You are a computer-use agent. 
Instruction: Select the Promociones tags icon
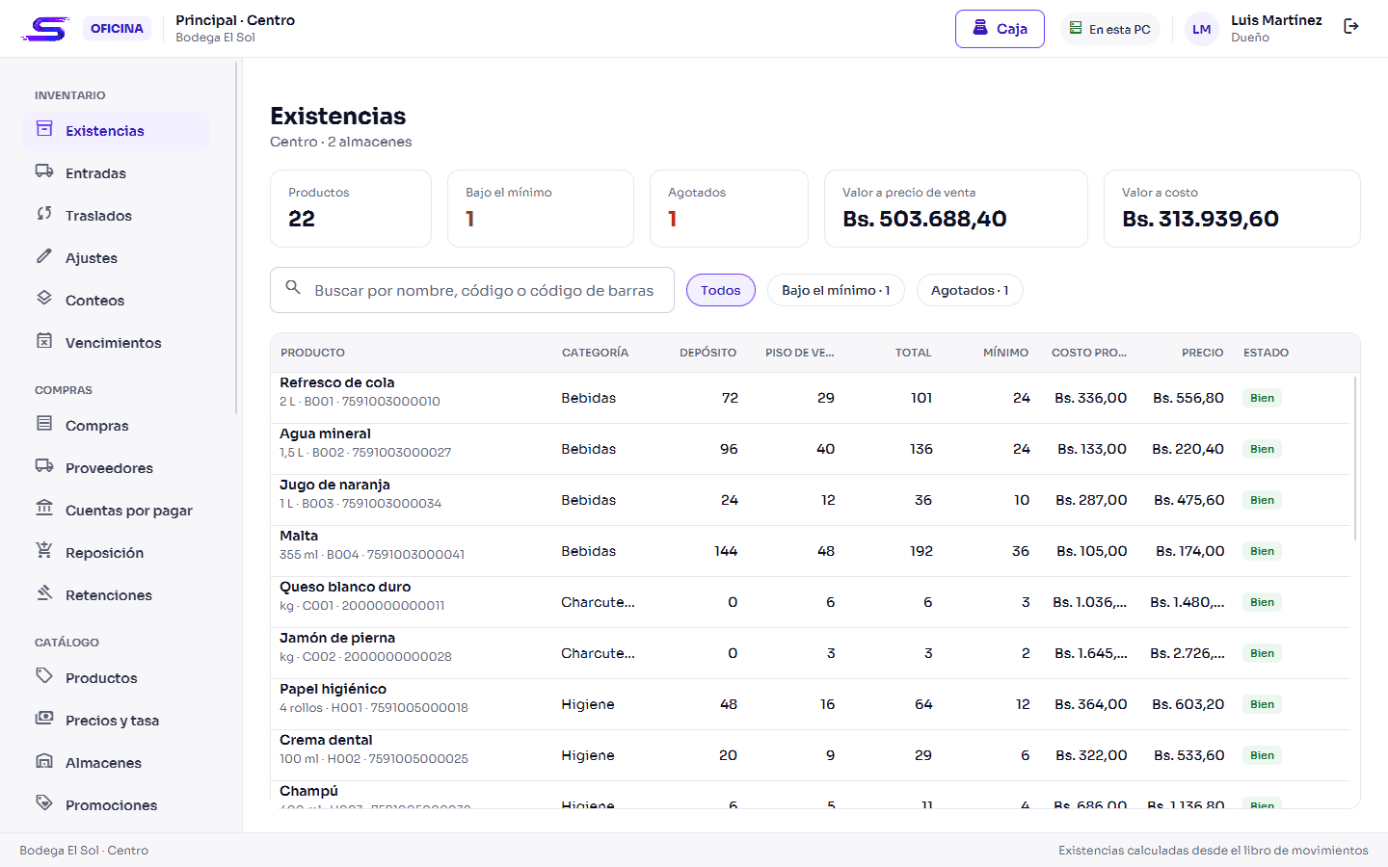tap(44, 803)
